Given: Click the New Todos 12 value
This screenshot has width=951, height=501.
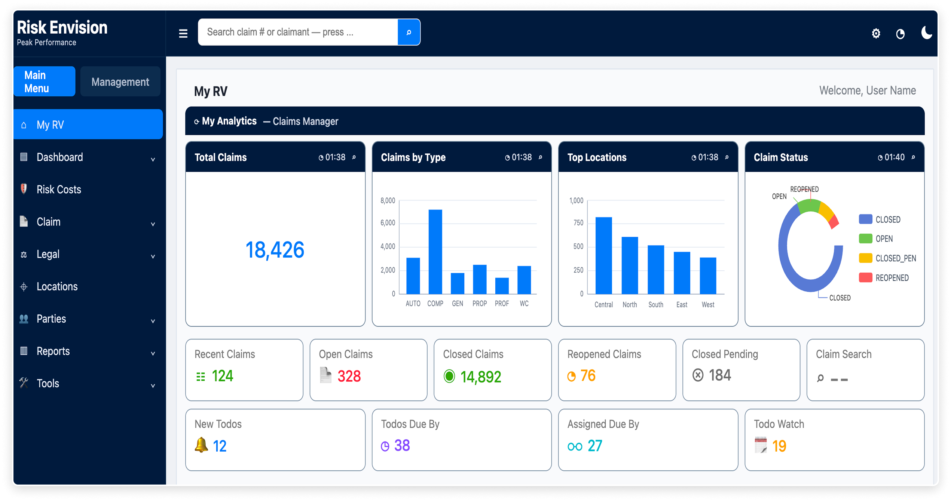Looking at the screenshot, I should 220,446.
